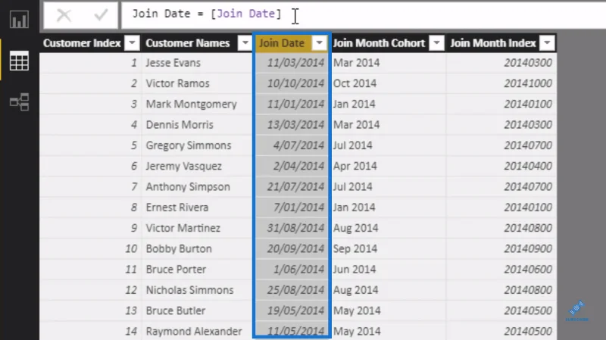Screen dimensions: 606x340
Task: Click the Apr 2014 cohort cell
Action: (x=388, y=166)
